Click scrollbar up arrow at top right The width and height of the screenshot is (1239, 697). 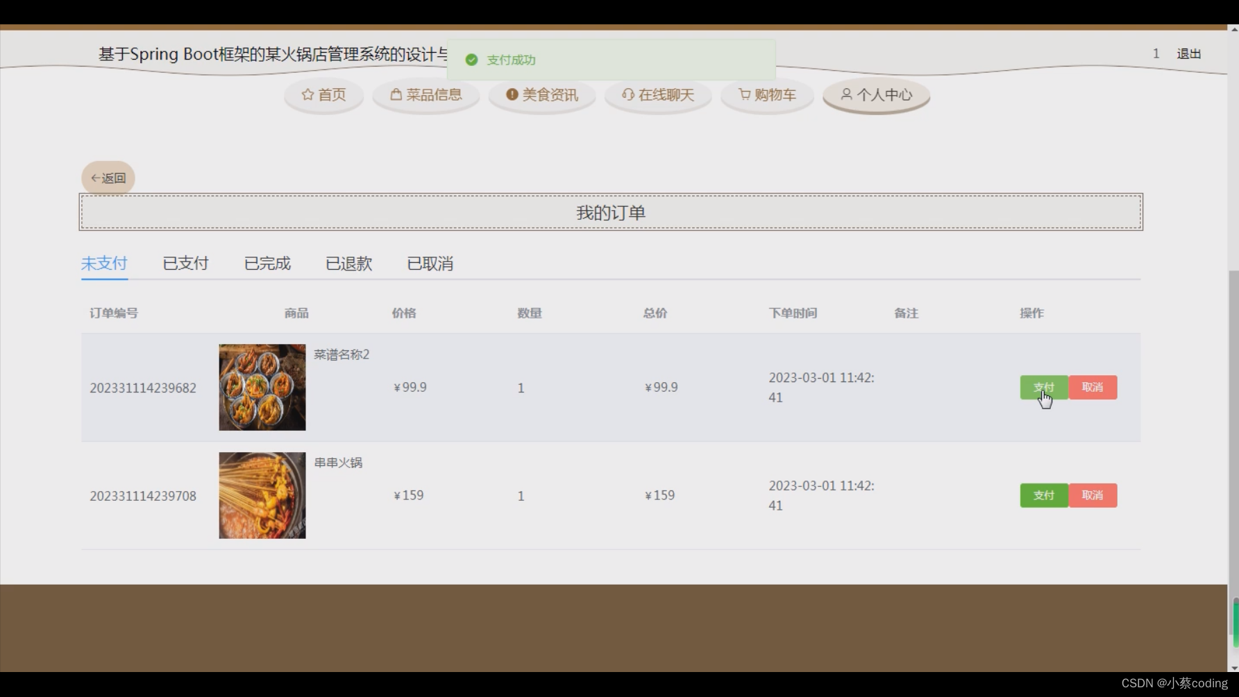pos(1233,30)
